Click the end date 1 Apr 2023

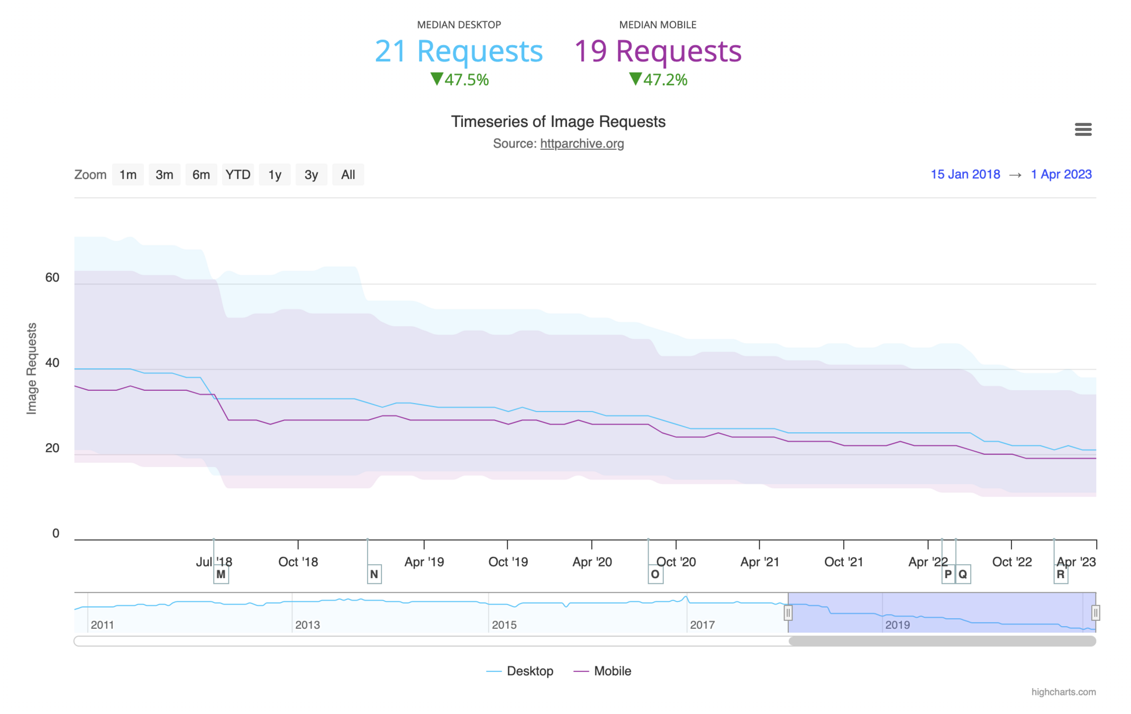coord(1061,175)
